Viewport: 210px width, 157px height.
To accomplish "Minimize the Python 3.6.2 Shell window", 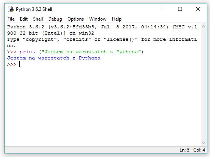I will [x=162, y=9].
